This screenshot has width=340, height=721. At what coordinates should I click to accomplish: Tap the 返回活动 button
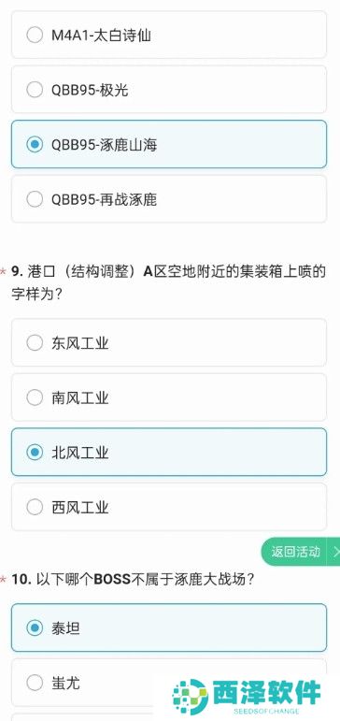point(295,552)
